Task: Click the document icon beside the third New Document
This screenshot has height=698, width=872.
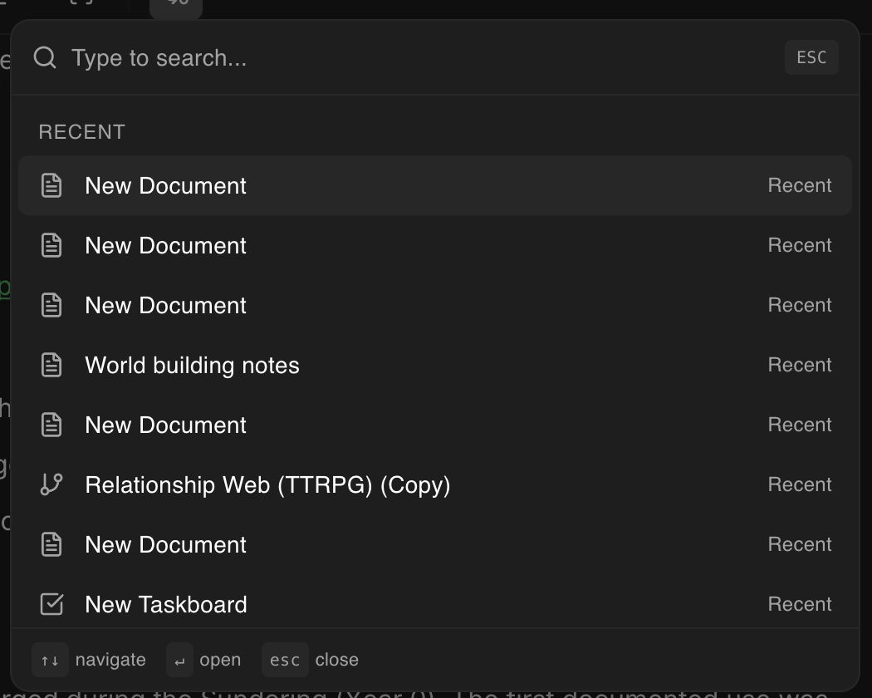Action: click(x=51, y=305)
